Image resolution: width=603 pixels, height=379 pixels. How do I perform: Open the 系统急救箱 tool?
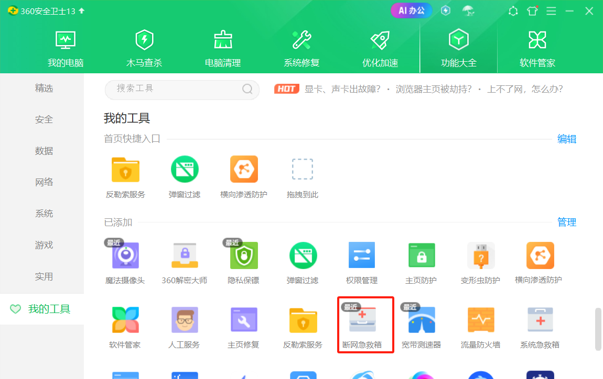click(x=540, y=320)
